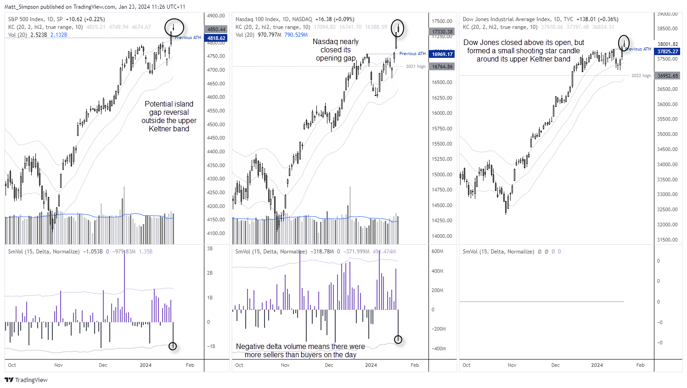Click the 36952.65 gray price label
The height and width of the screenshot is (388, 687).
click(x=668, y=76)
